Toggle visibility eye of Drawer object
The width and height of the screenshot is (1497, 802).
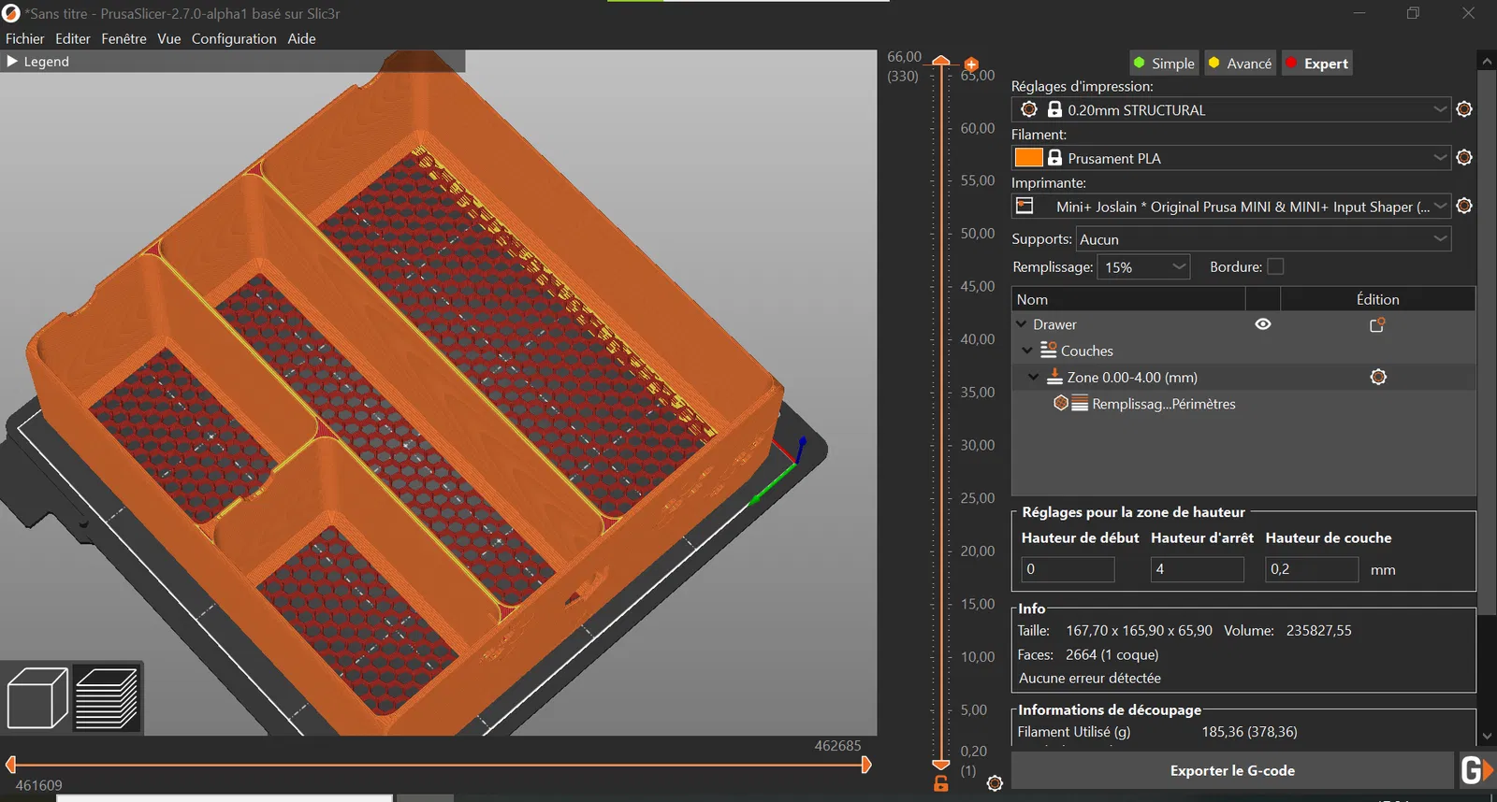point(1263,324)
